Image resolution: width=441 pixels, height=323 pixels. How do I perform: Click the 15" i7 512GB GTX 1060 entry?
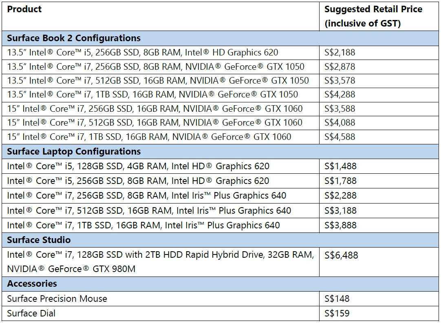point(155,123)
